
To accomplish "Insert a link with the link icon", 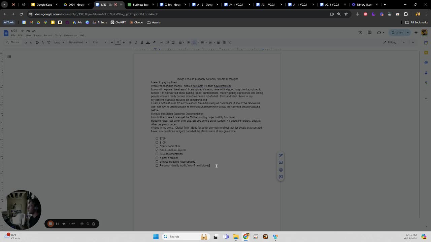I will 161,42.
